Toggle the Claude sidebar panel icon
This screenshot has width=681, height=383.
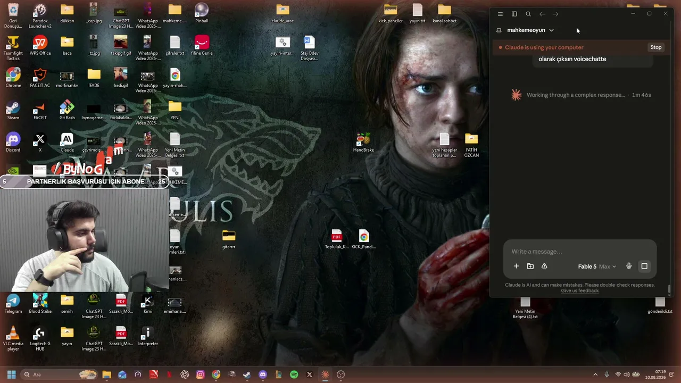coord(514,14)
